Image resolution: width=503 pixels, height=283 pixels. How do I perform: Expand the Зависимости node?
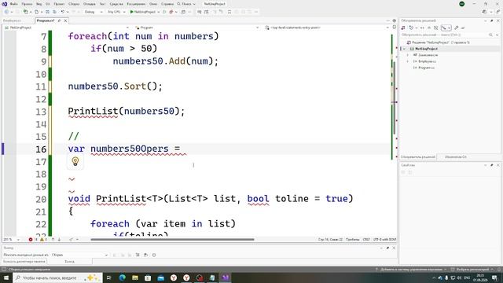pyautogui.click(x=408, y=55)
